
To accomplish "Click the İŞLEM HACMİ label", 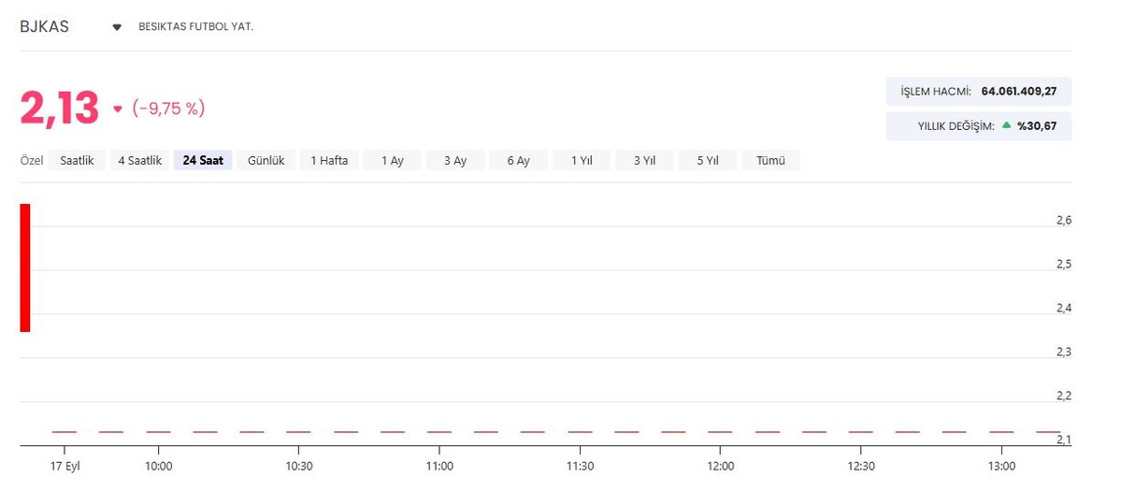I will [x=936, y=92].
